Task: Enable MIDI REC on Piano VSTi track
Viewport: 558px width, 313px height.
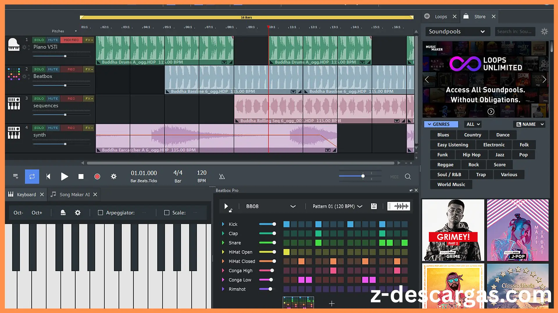Action: (x=71, y=40)
